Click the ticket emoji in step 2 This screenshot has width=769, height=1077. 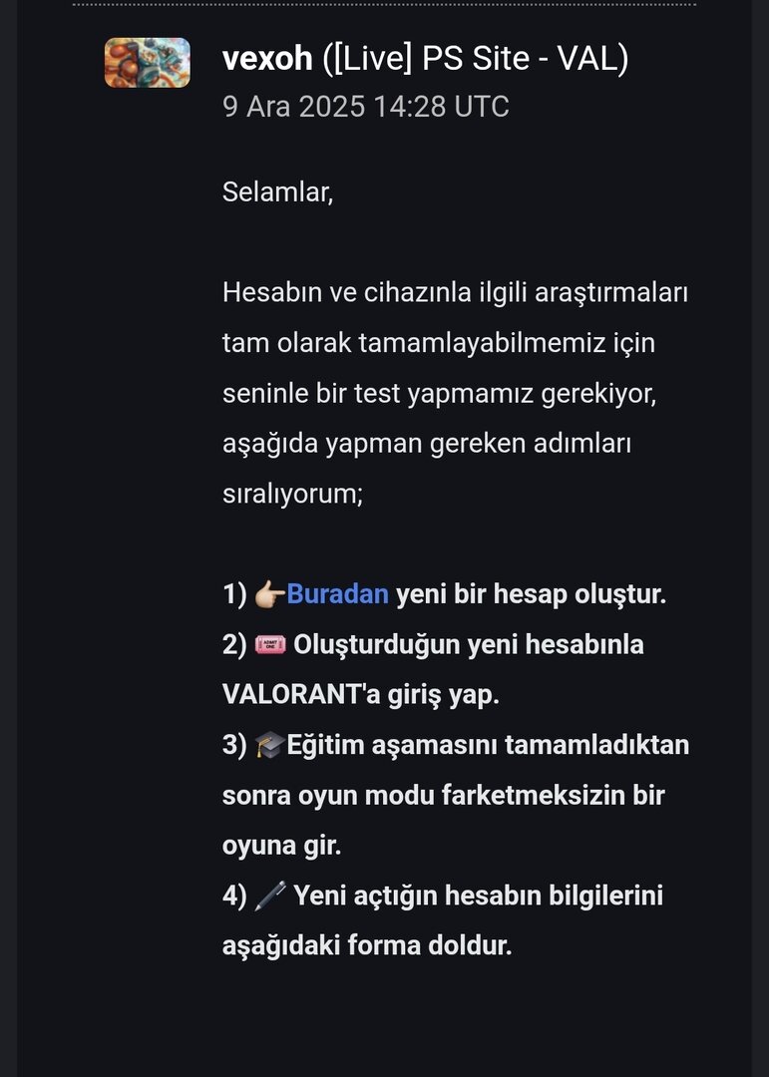[269, 645]
